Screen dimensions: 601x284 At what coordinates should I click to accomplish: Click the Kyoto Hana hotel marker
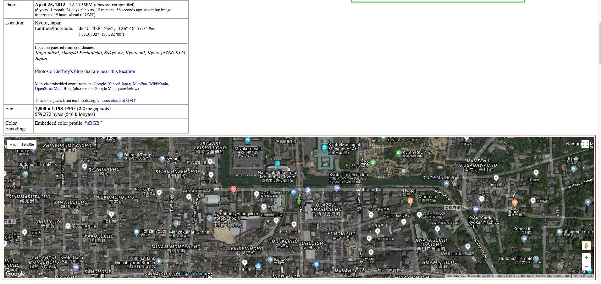76,267
